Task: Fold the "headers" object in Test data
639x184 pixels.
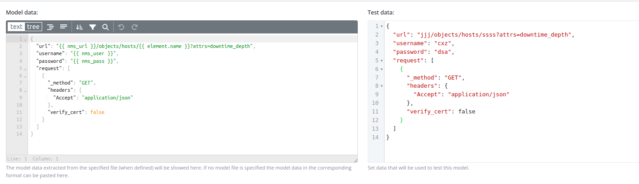Action: point(382,86)
